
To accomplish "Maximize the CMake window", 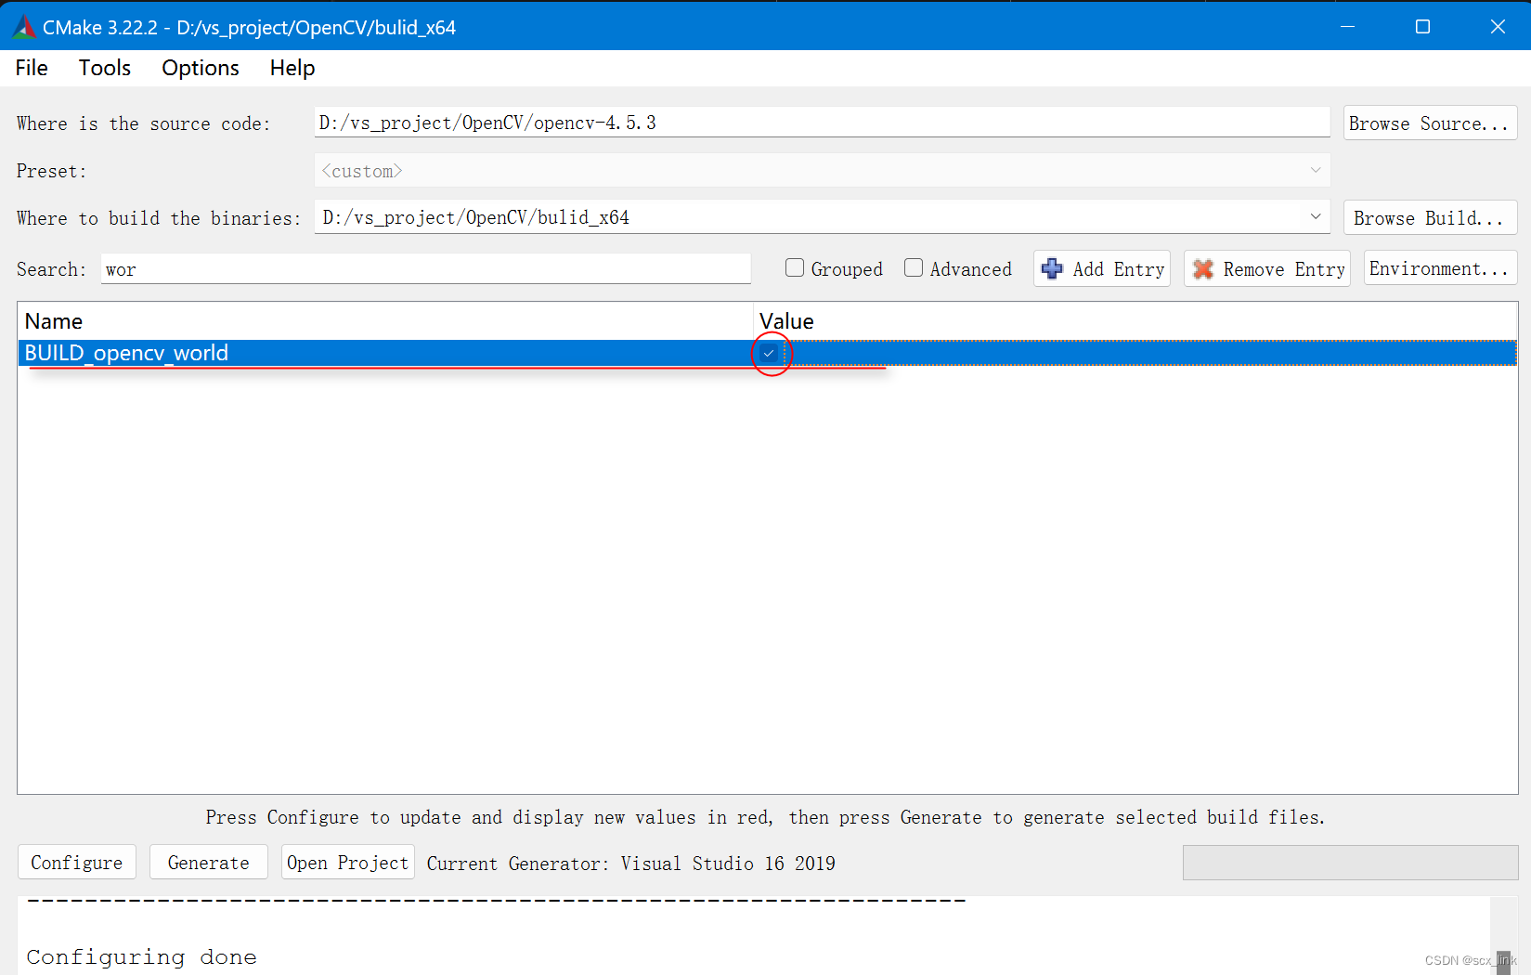I will 1422,27.
